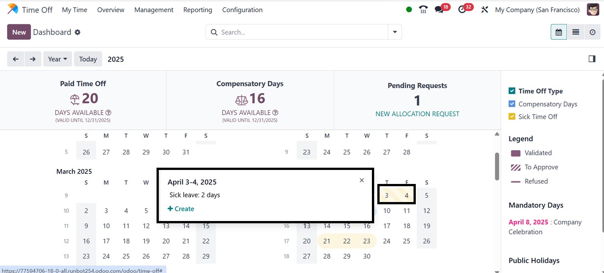This screenshot has height=273, width=604.
Task: Uncheck the Compensatory Days filter
Action: 512,104
